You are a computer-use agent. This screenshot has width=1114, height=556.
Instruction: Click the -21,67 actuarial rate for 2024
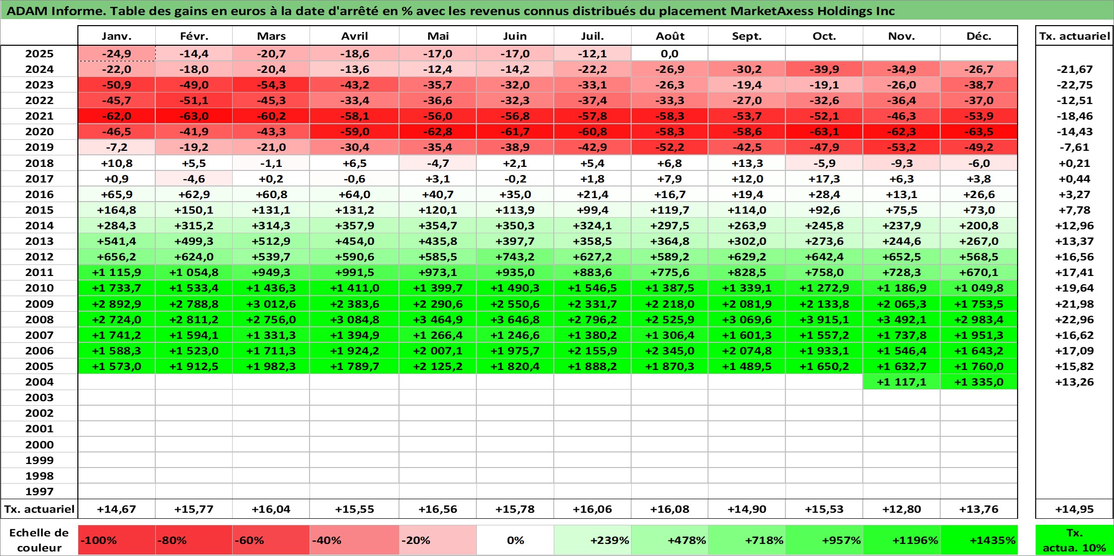[x=1074, y=69]
